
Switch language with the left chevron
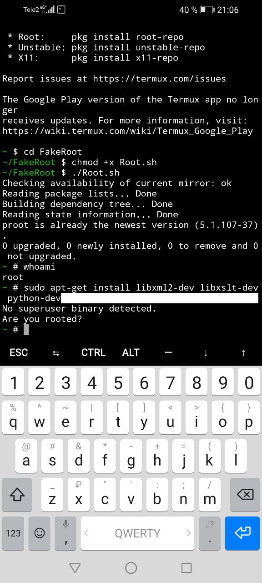click(x=86, y=533)
